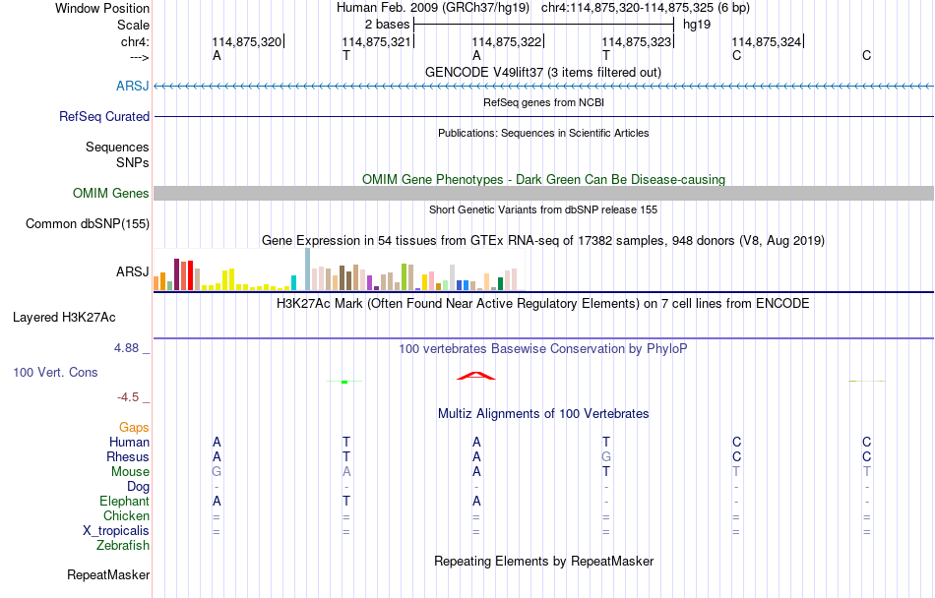Click Repeating Elements by RepeatMasker title
The image size is (935, 598).
pyautogui.click(x=544, y=561)
